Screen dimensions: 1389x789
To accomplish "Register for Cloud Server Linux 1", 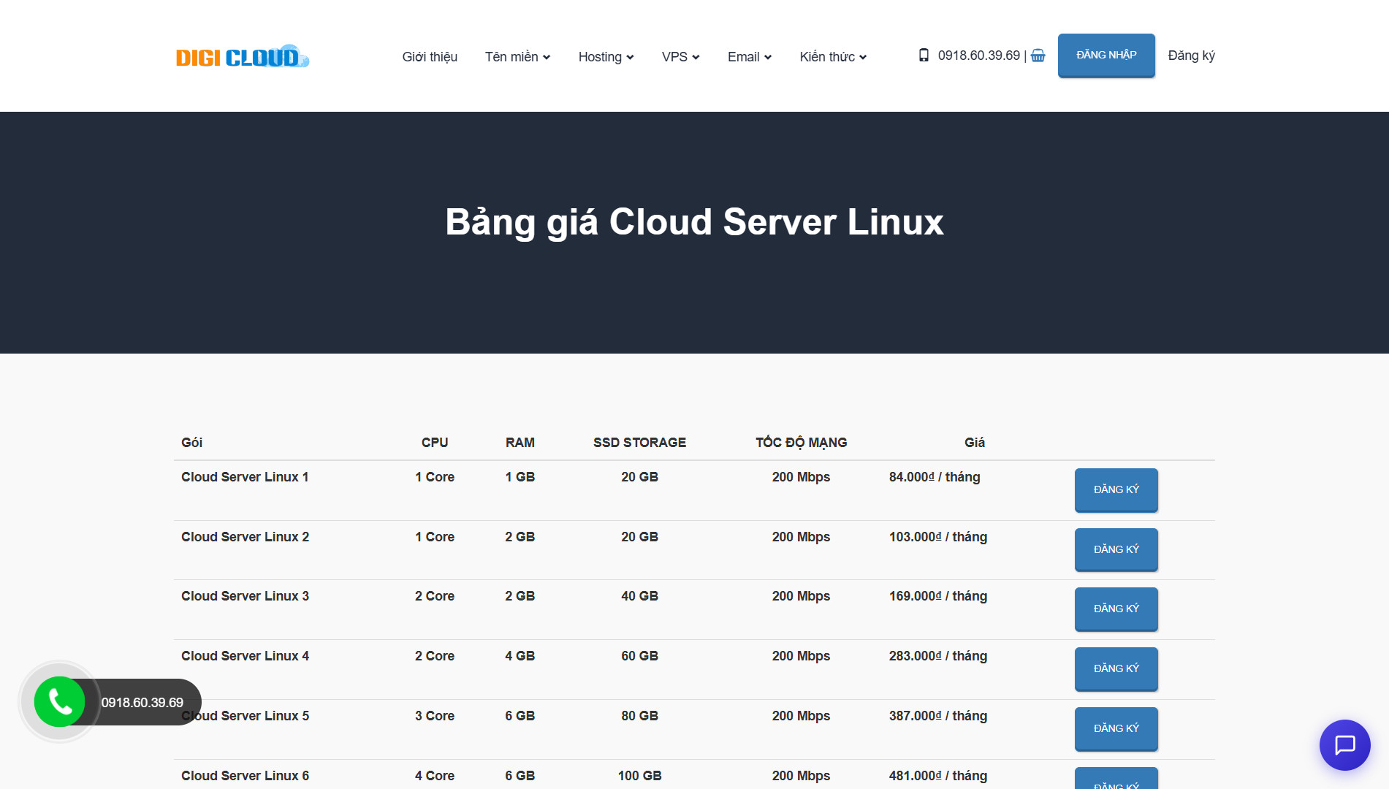I will coord(1116,489).
